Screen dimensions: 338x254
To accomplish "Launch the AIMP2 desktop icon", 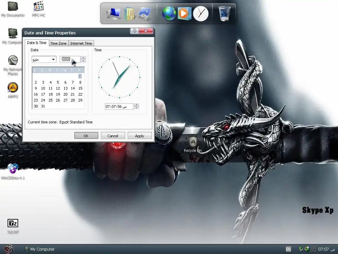I will (x=13, y=90).
